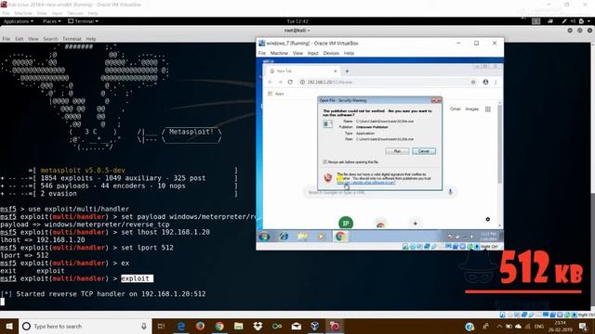Go back in the Windows 7 Chrome browser
This screenshot has width=595, height=334.
pyautogui.click(x=271, y=82)
